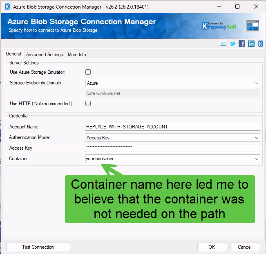This screenshot has width=266, height=254.
Task: Open the Facebook icon link
Action: click(242, 44)
